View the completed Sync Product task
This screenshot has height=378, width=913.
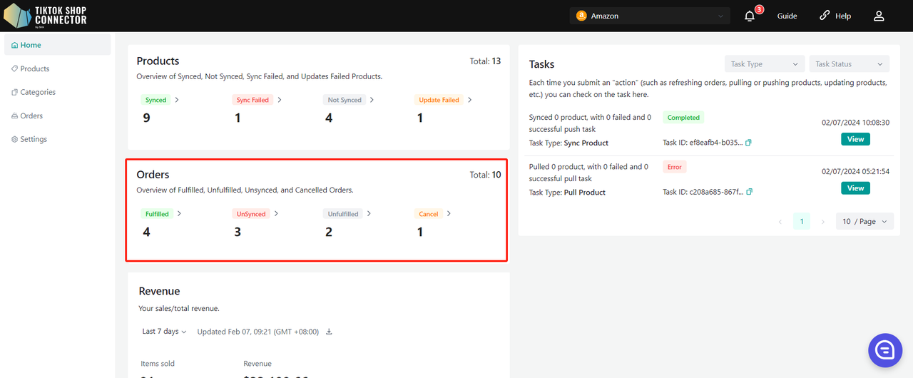(x=855, y=139)
